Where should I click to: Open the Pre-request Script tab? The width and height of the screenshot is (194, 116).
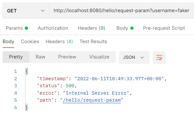point(164,28)
